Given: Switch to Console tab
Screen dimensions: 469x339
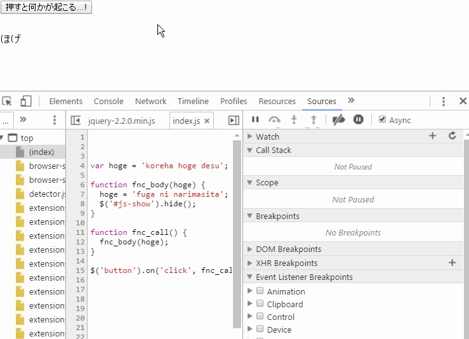Looking at the screenshot, I should click(109, 102).
